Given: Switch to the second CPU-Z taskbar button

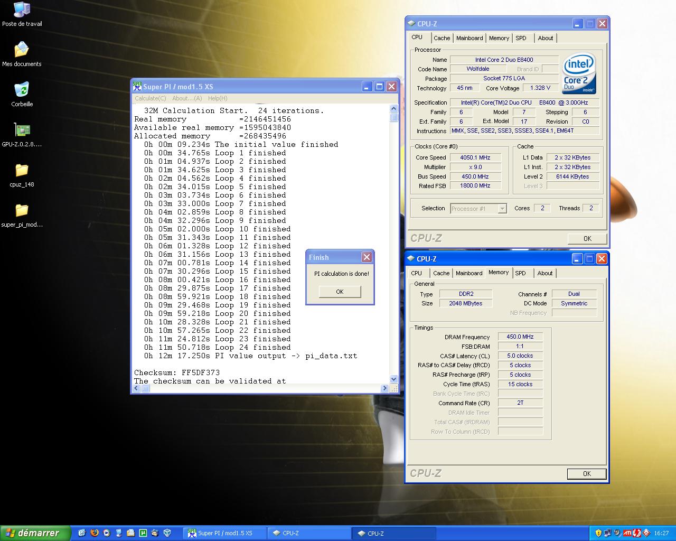Looking at the screenshot, I should [395, 533].
